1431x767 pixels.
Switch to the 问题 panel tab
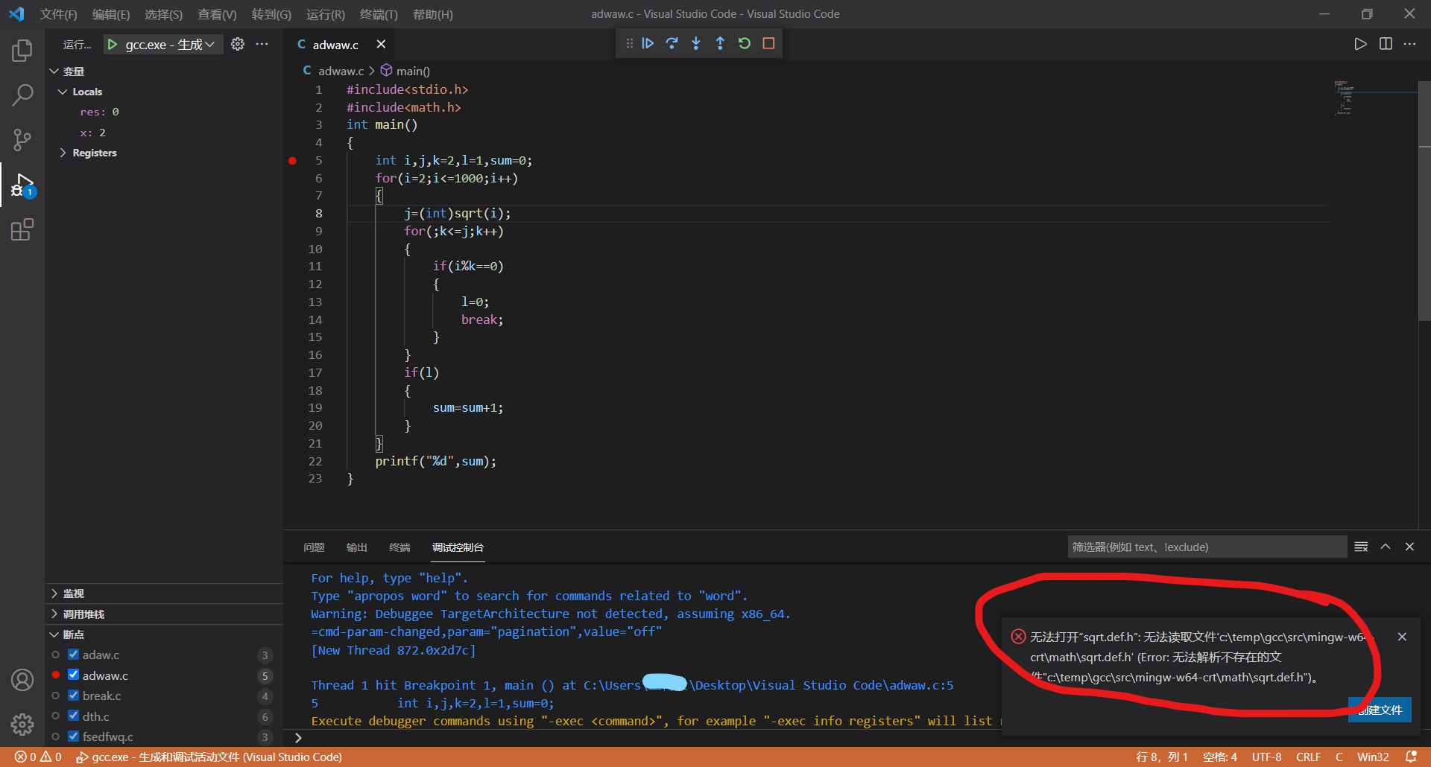pyautogui.click(x=314, y=547)
